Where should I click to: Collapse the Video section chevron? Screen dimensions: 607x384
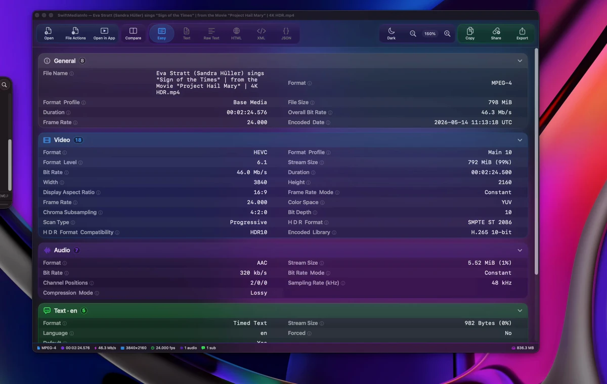[x=519, y=140]
